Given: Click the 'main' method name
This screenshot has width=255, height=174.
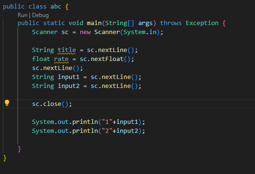Looking at the screenshot, I should point(94,23).
